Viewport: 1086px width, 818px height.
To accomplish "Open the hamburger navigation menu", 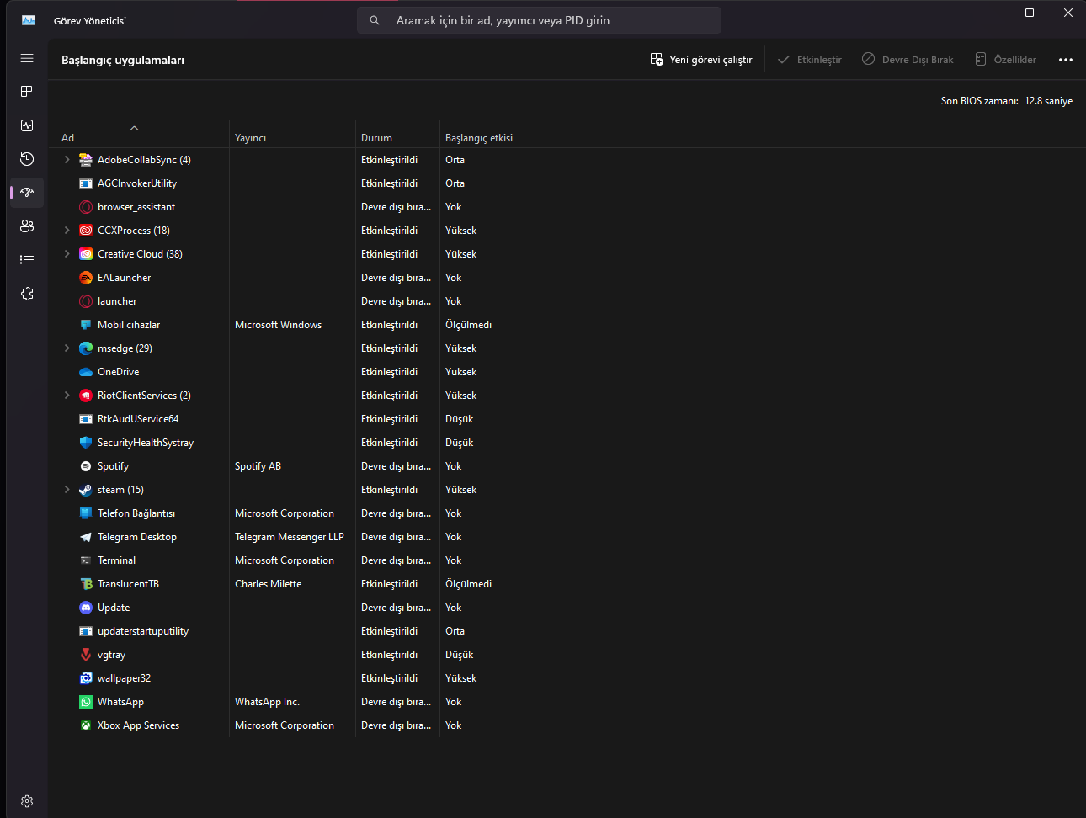I will [27, 58].
